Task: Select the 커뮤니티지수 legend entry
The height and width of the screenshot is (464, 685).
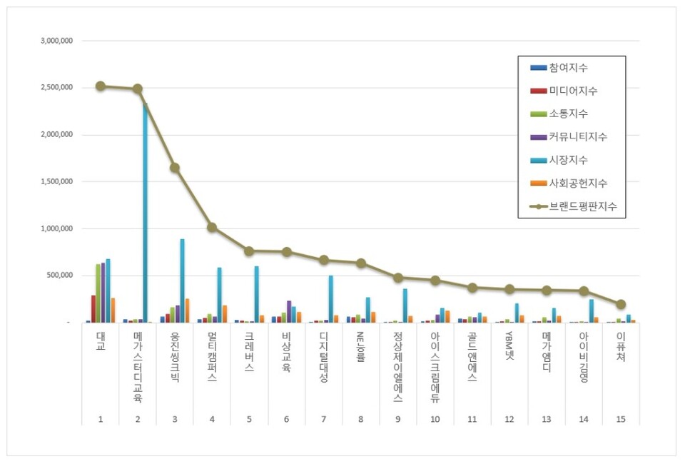Action: click(578, 137)
